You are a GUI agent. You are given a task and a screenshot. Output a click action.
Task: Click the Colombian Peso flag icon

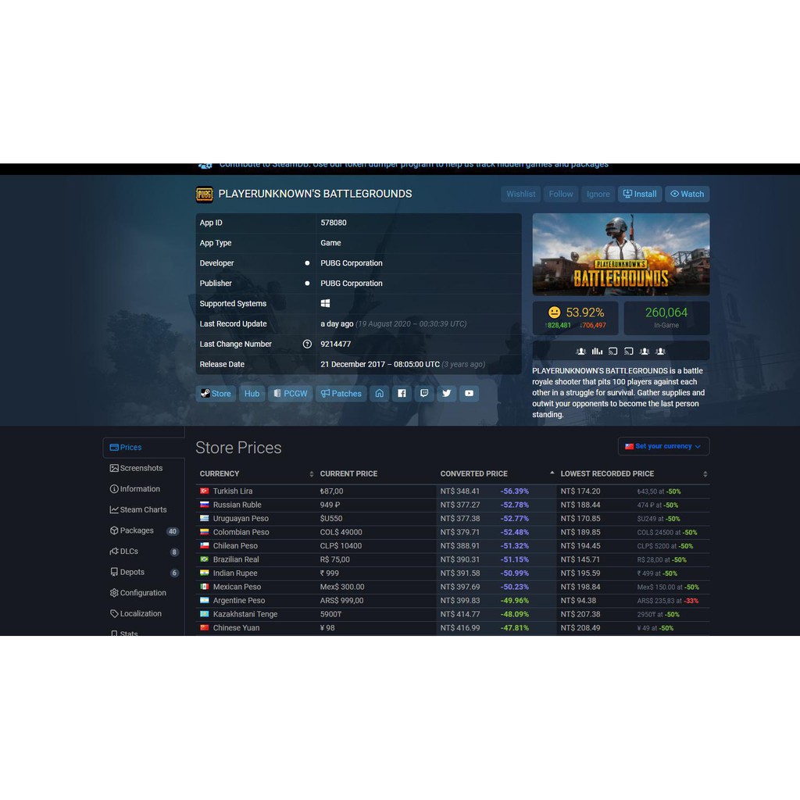click(204, 531)
